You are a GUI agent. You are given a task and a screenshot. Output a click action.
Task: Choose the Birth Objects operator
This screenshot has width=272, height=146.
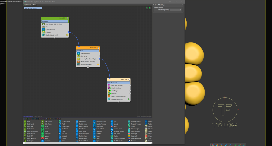point(30,134)
